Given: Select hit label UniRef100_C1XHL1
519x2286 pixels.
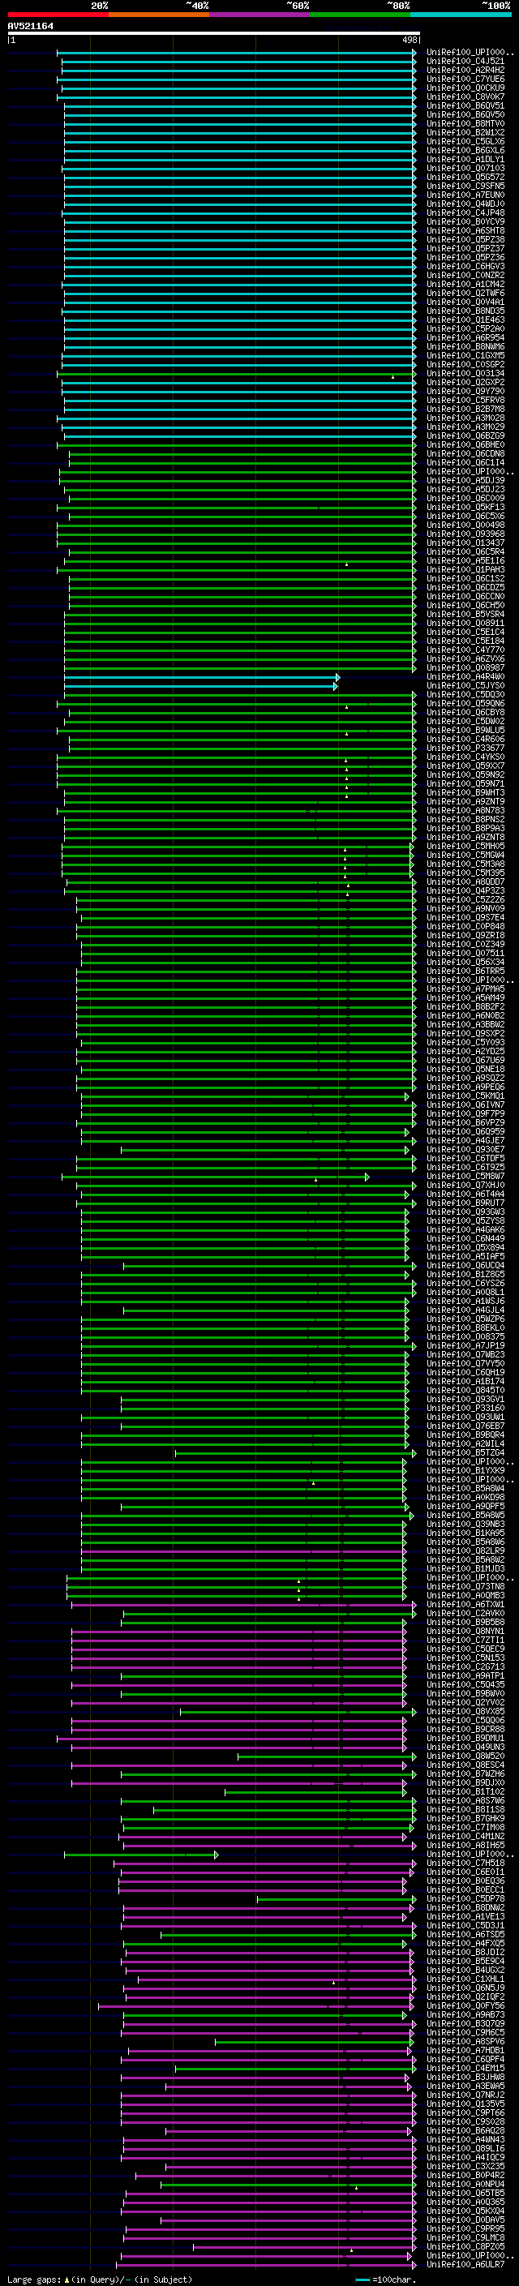Looking at the screenshot, I should tap(465, 1979).
